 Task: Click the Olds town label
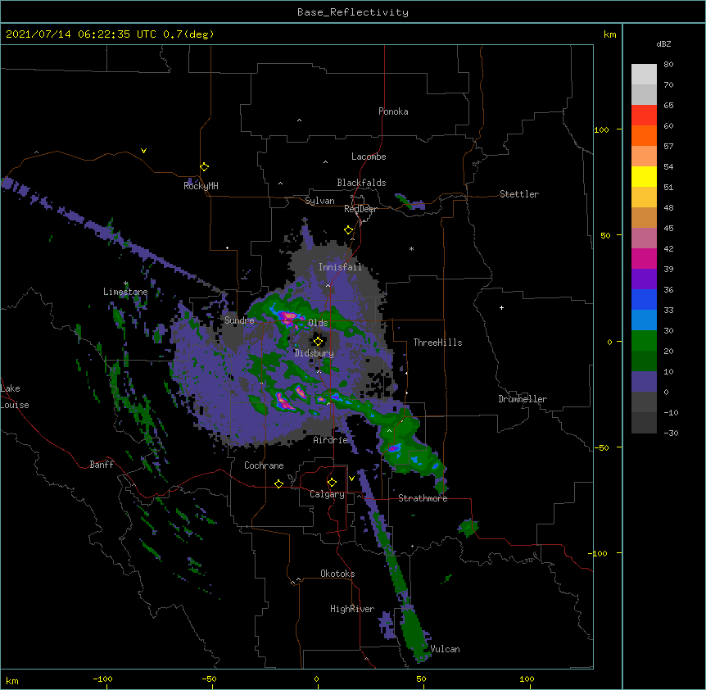[x=318, y=323]
